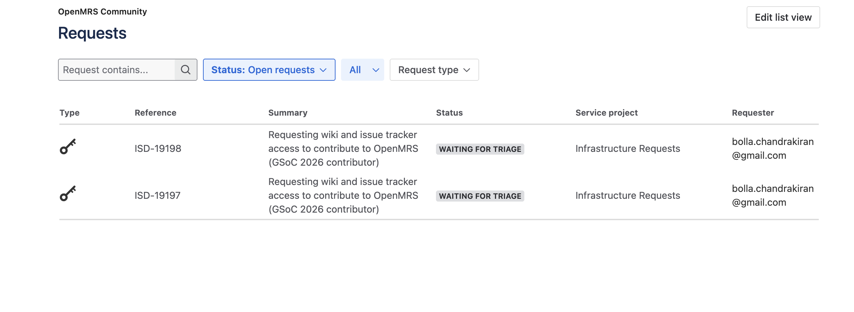Screen dimensions: 854x312
Task: Open the Request type dropdown
Action: (x=434, y=70)
